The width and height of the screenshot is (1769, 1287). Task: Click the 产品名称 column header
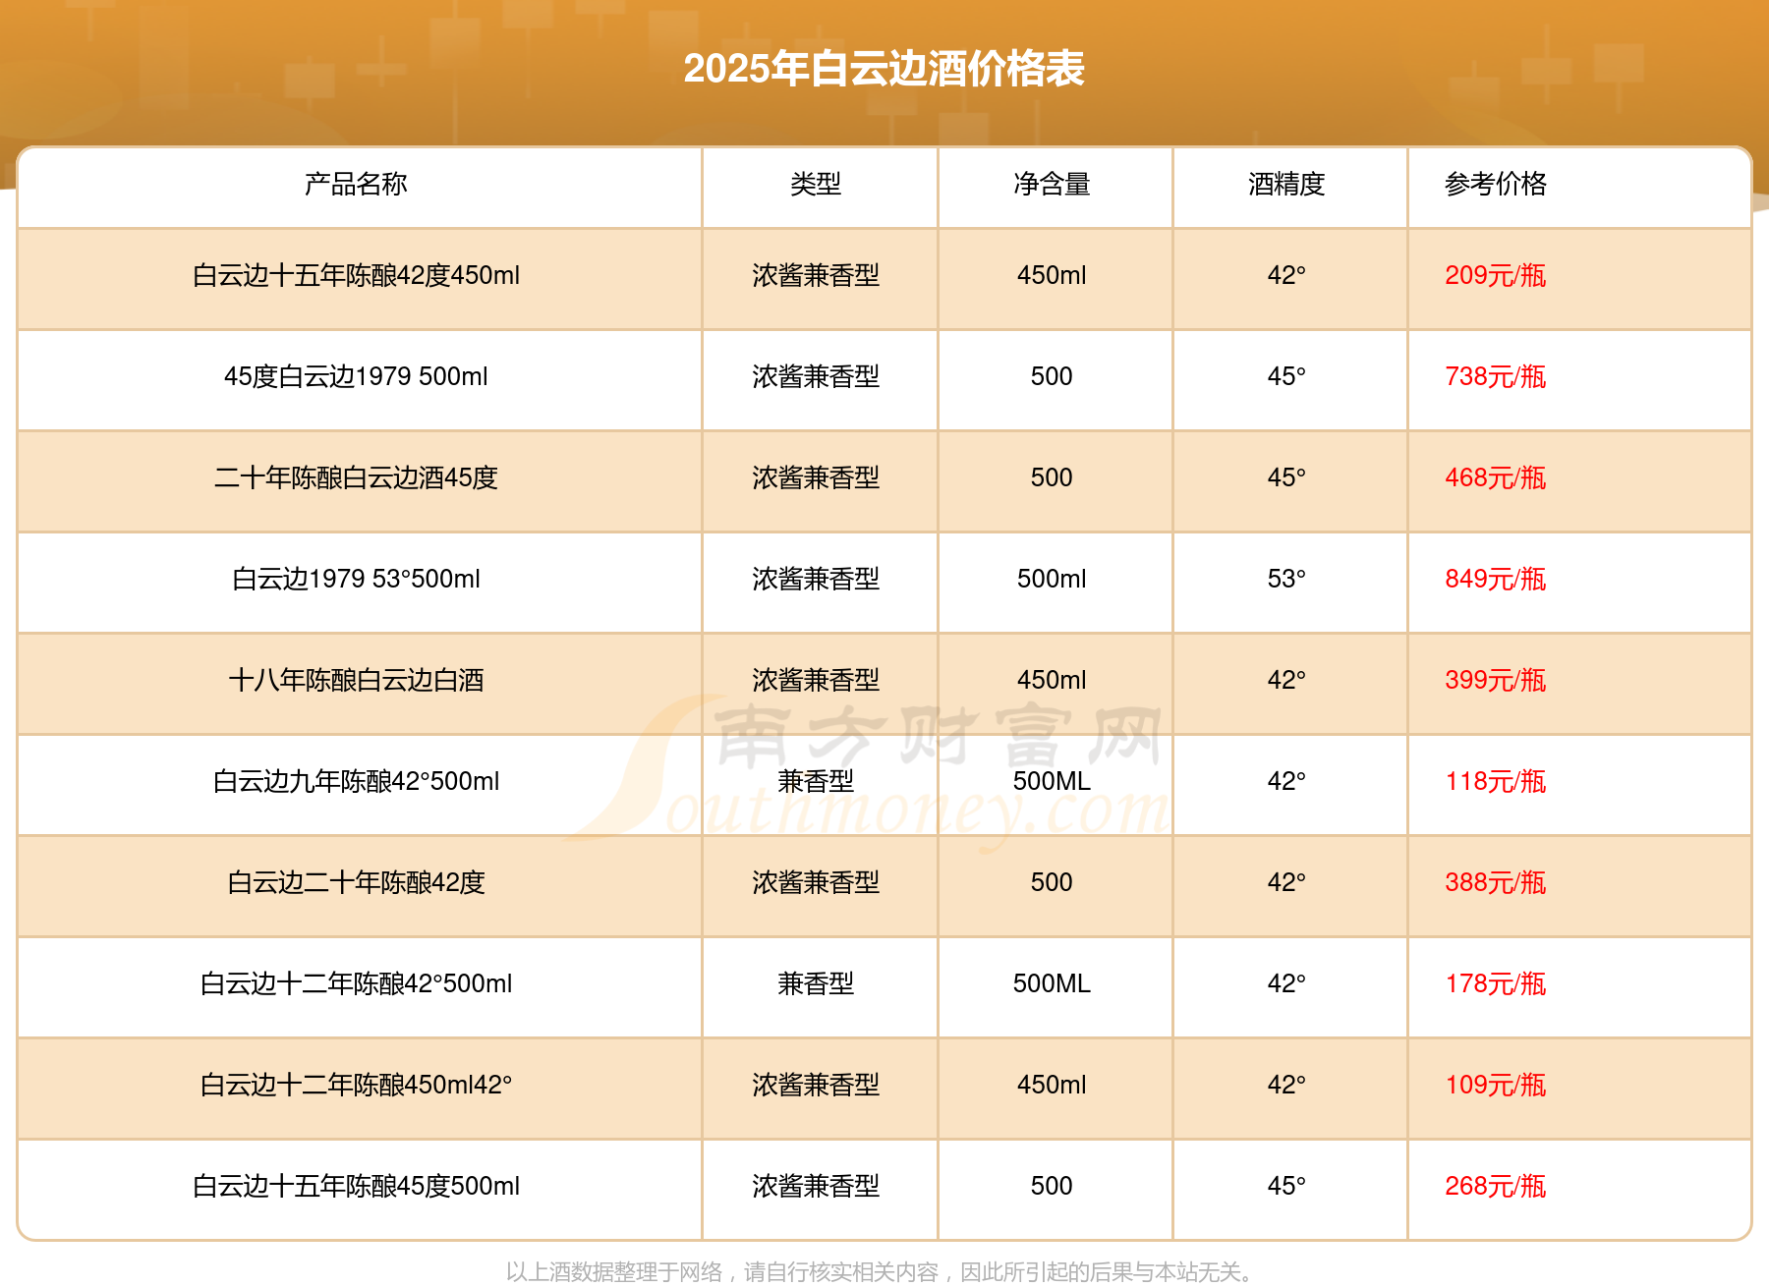coord(356,184)
